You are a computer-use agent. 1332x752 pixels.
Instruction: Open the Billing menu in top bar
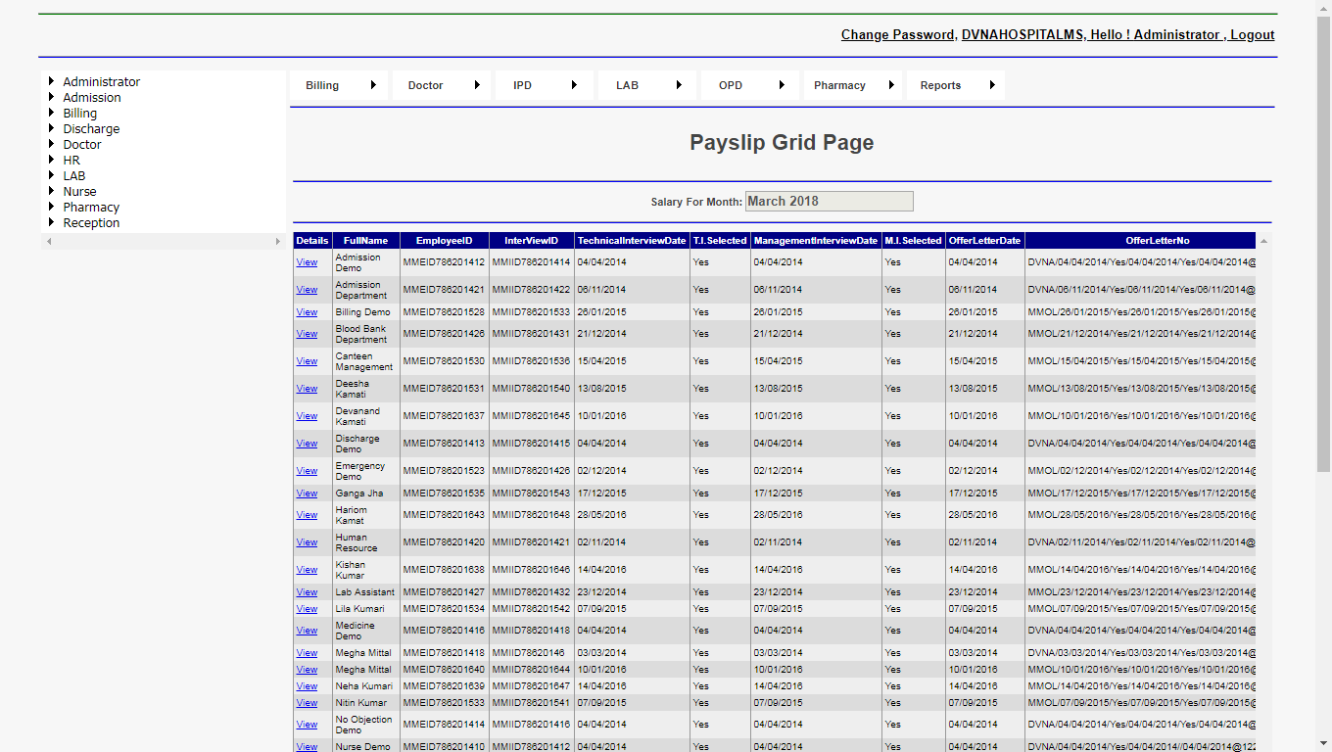click(322, 85)
